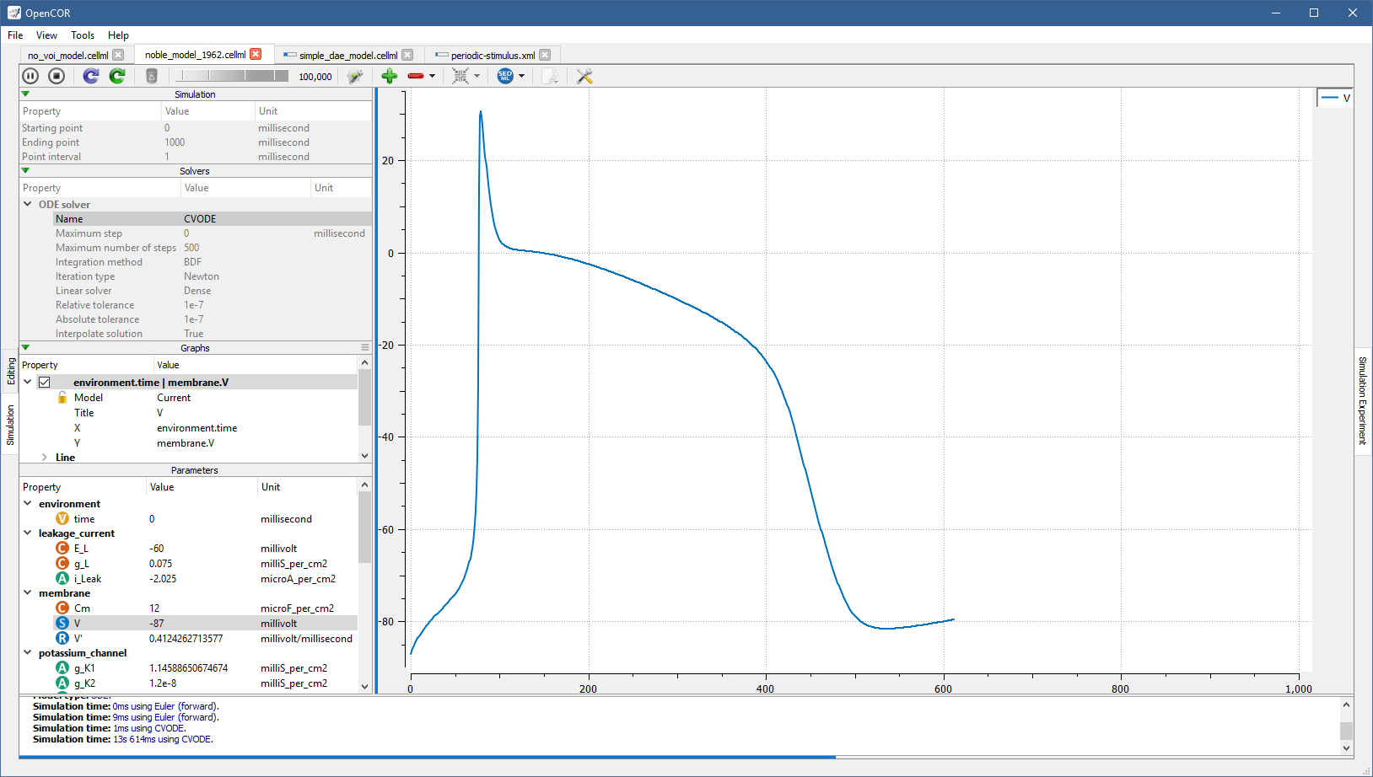The image size is (1373, 777).
Task: Close the noble_model_1962.cellml tab
Action: 256,55
